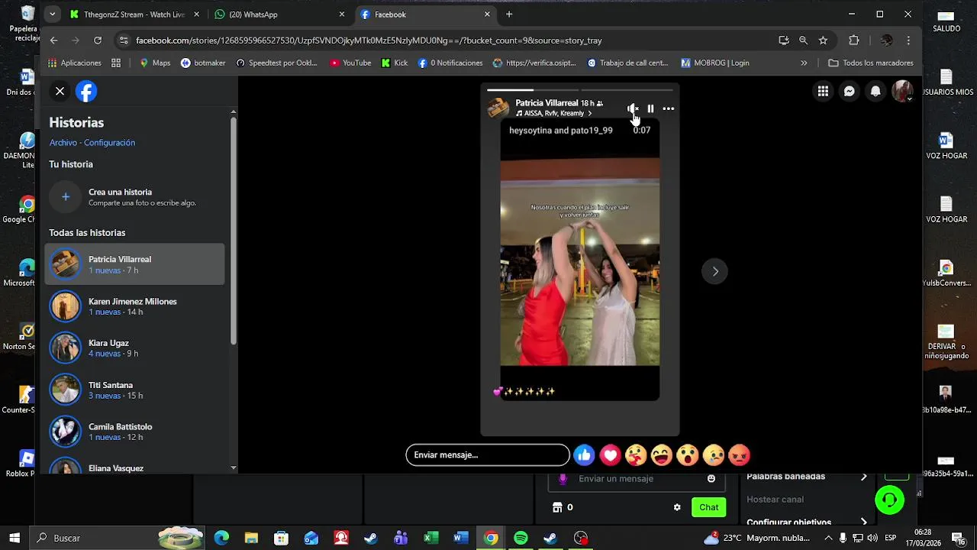
Task: Click Patricia Villarreal name in story header
Action: coord(547,103)
